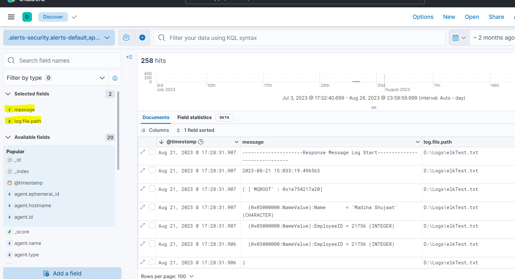The width and height of the screenshot is (515, 279).
Task: Click the clock icon in timestamp header
Action: [201, 142]
